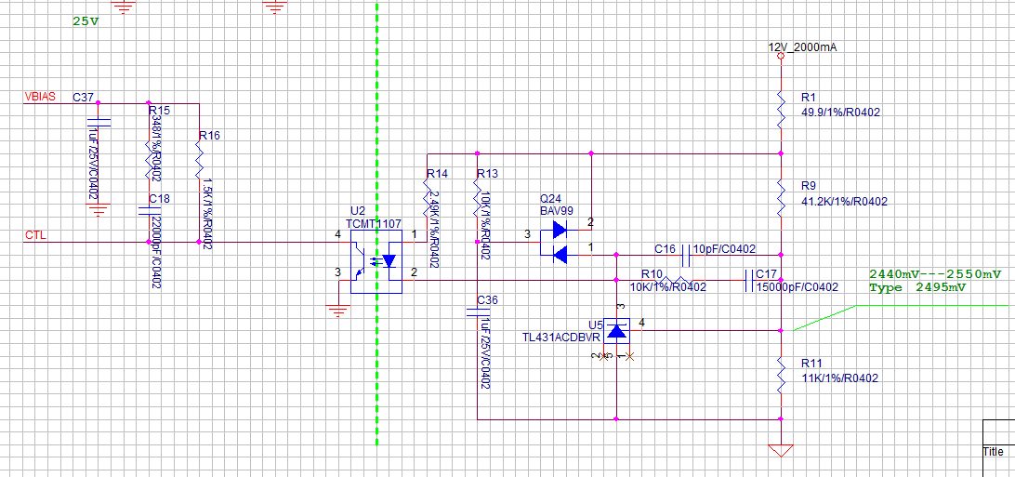
Task: Click the Type 2495mV annotation
Action: pyautogui.click(x=918, y=287)
